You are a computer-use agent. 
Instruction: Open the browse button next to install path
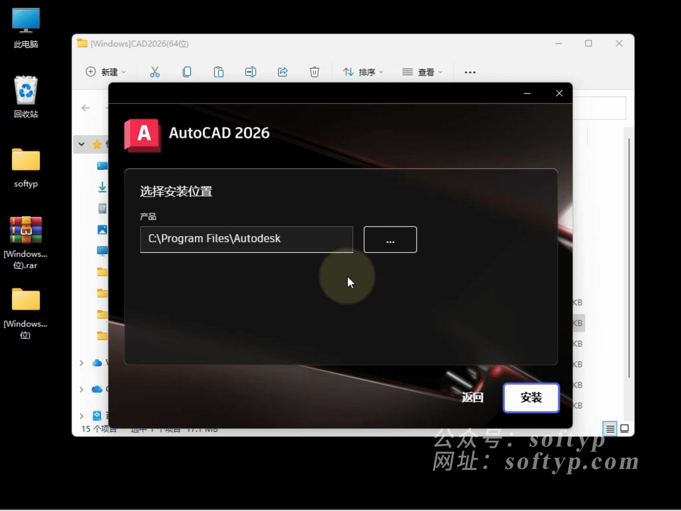(390, 240)
